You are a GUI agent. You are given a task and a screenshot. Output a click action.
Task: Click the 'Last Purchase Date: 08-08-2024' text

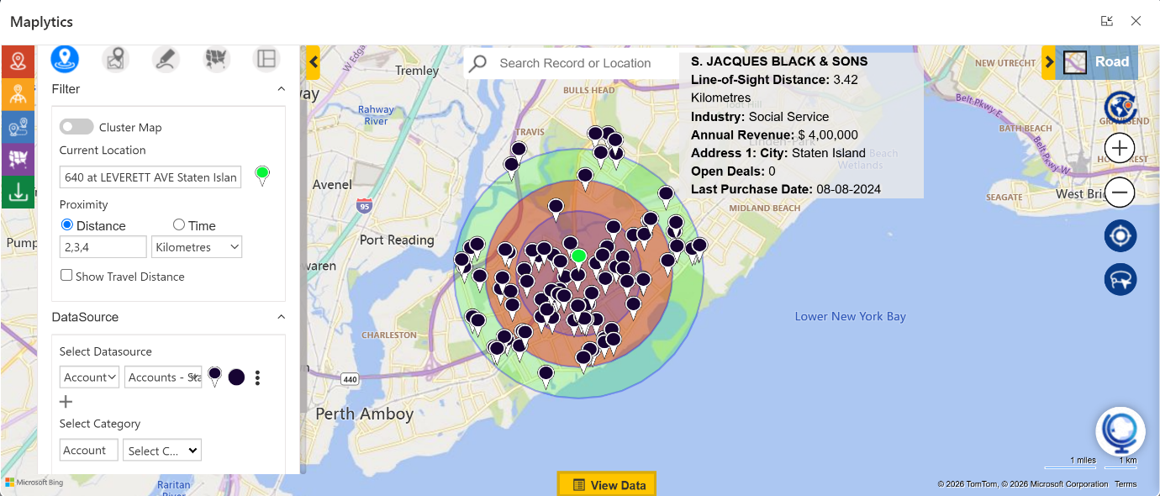point(786,189)
